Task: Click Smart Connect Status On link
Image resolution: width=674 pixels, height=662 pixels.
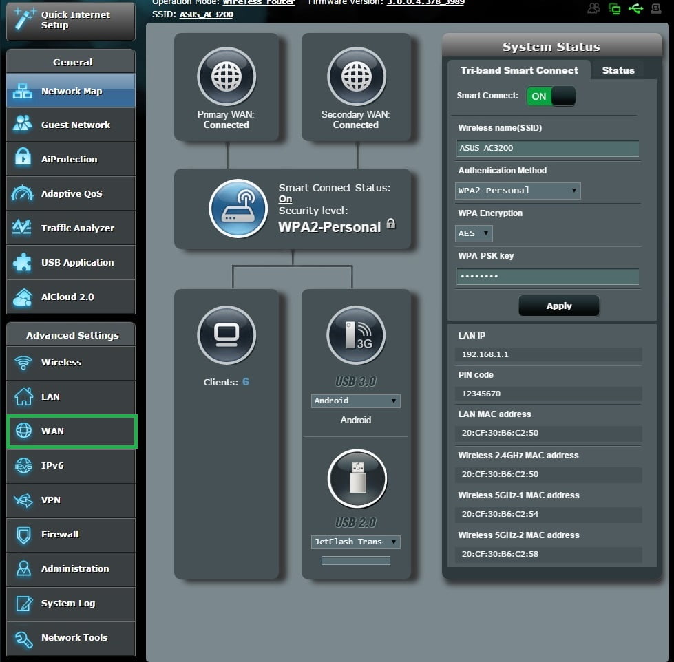Action: [x=285, y=200]
